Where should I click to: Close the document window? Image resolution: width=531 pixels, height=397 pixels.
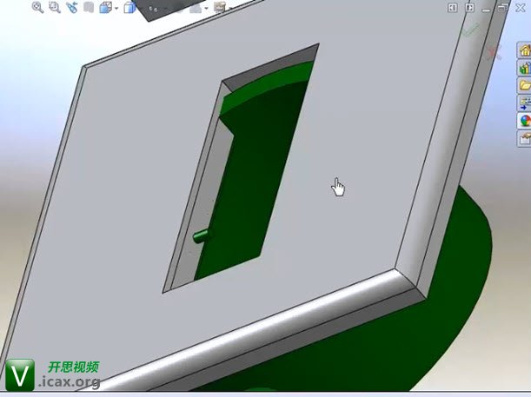click(521, 8)
